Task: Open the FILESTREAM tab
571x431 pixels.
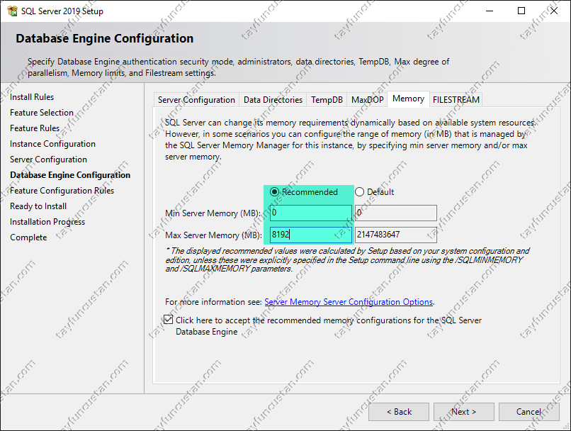Action: 456,100
